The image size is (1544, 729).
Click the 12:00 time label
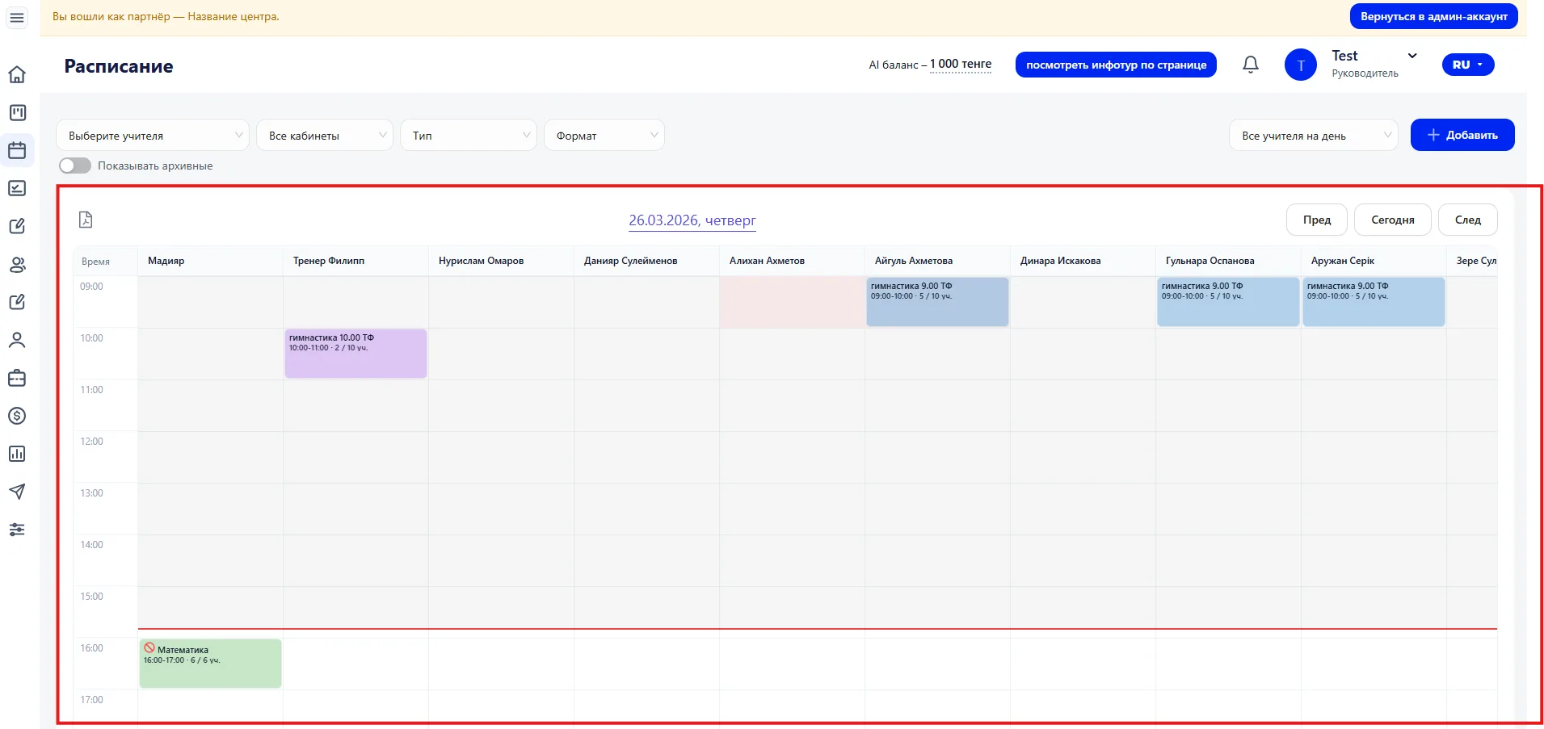(x=91, y=442)
